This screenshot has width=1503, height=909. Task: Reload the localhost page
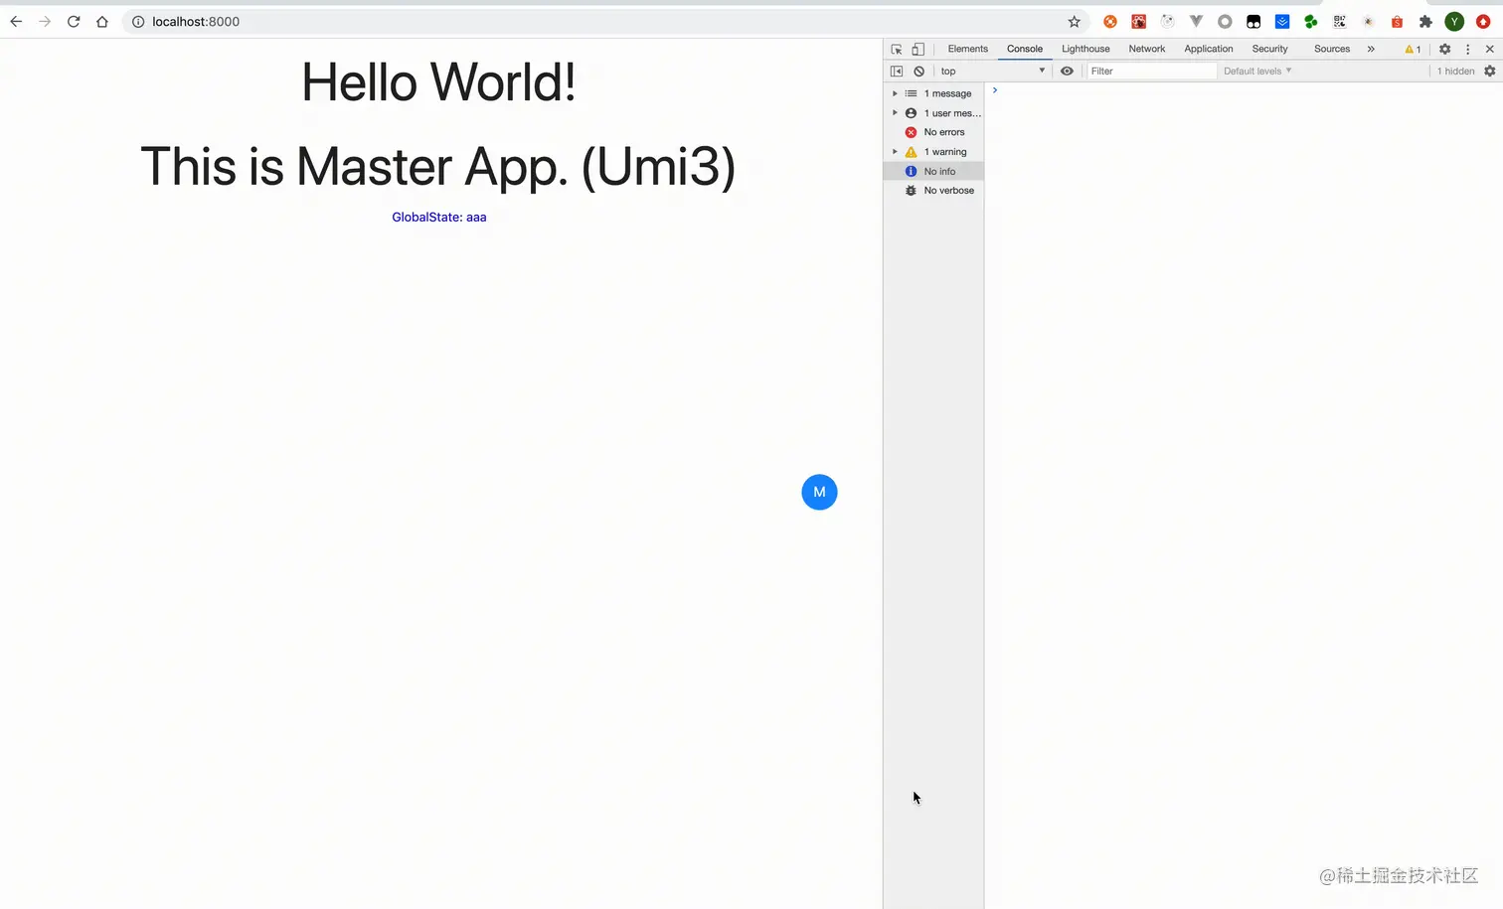click(74, 22)
